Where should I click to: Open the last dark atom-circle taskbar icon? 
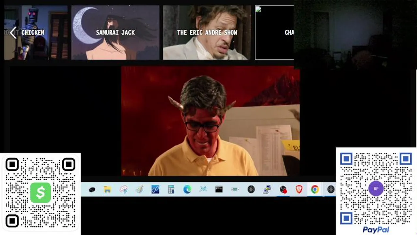coord(331,189)
